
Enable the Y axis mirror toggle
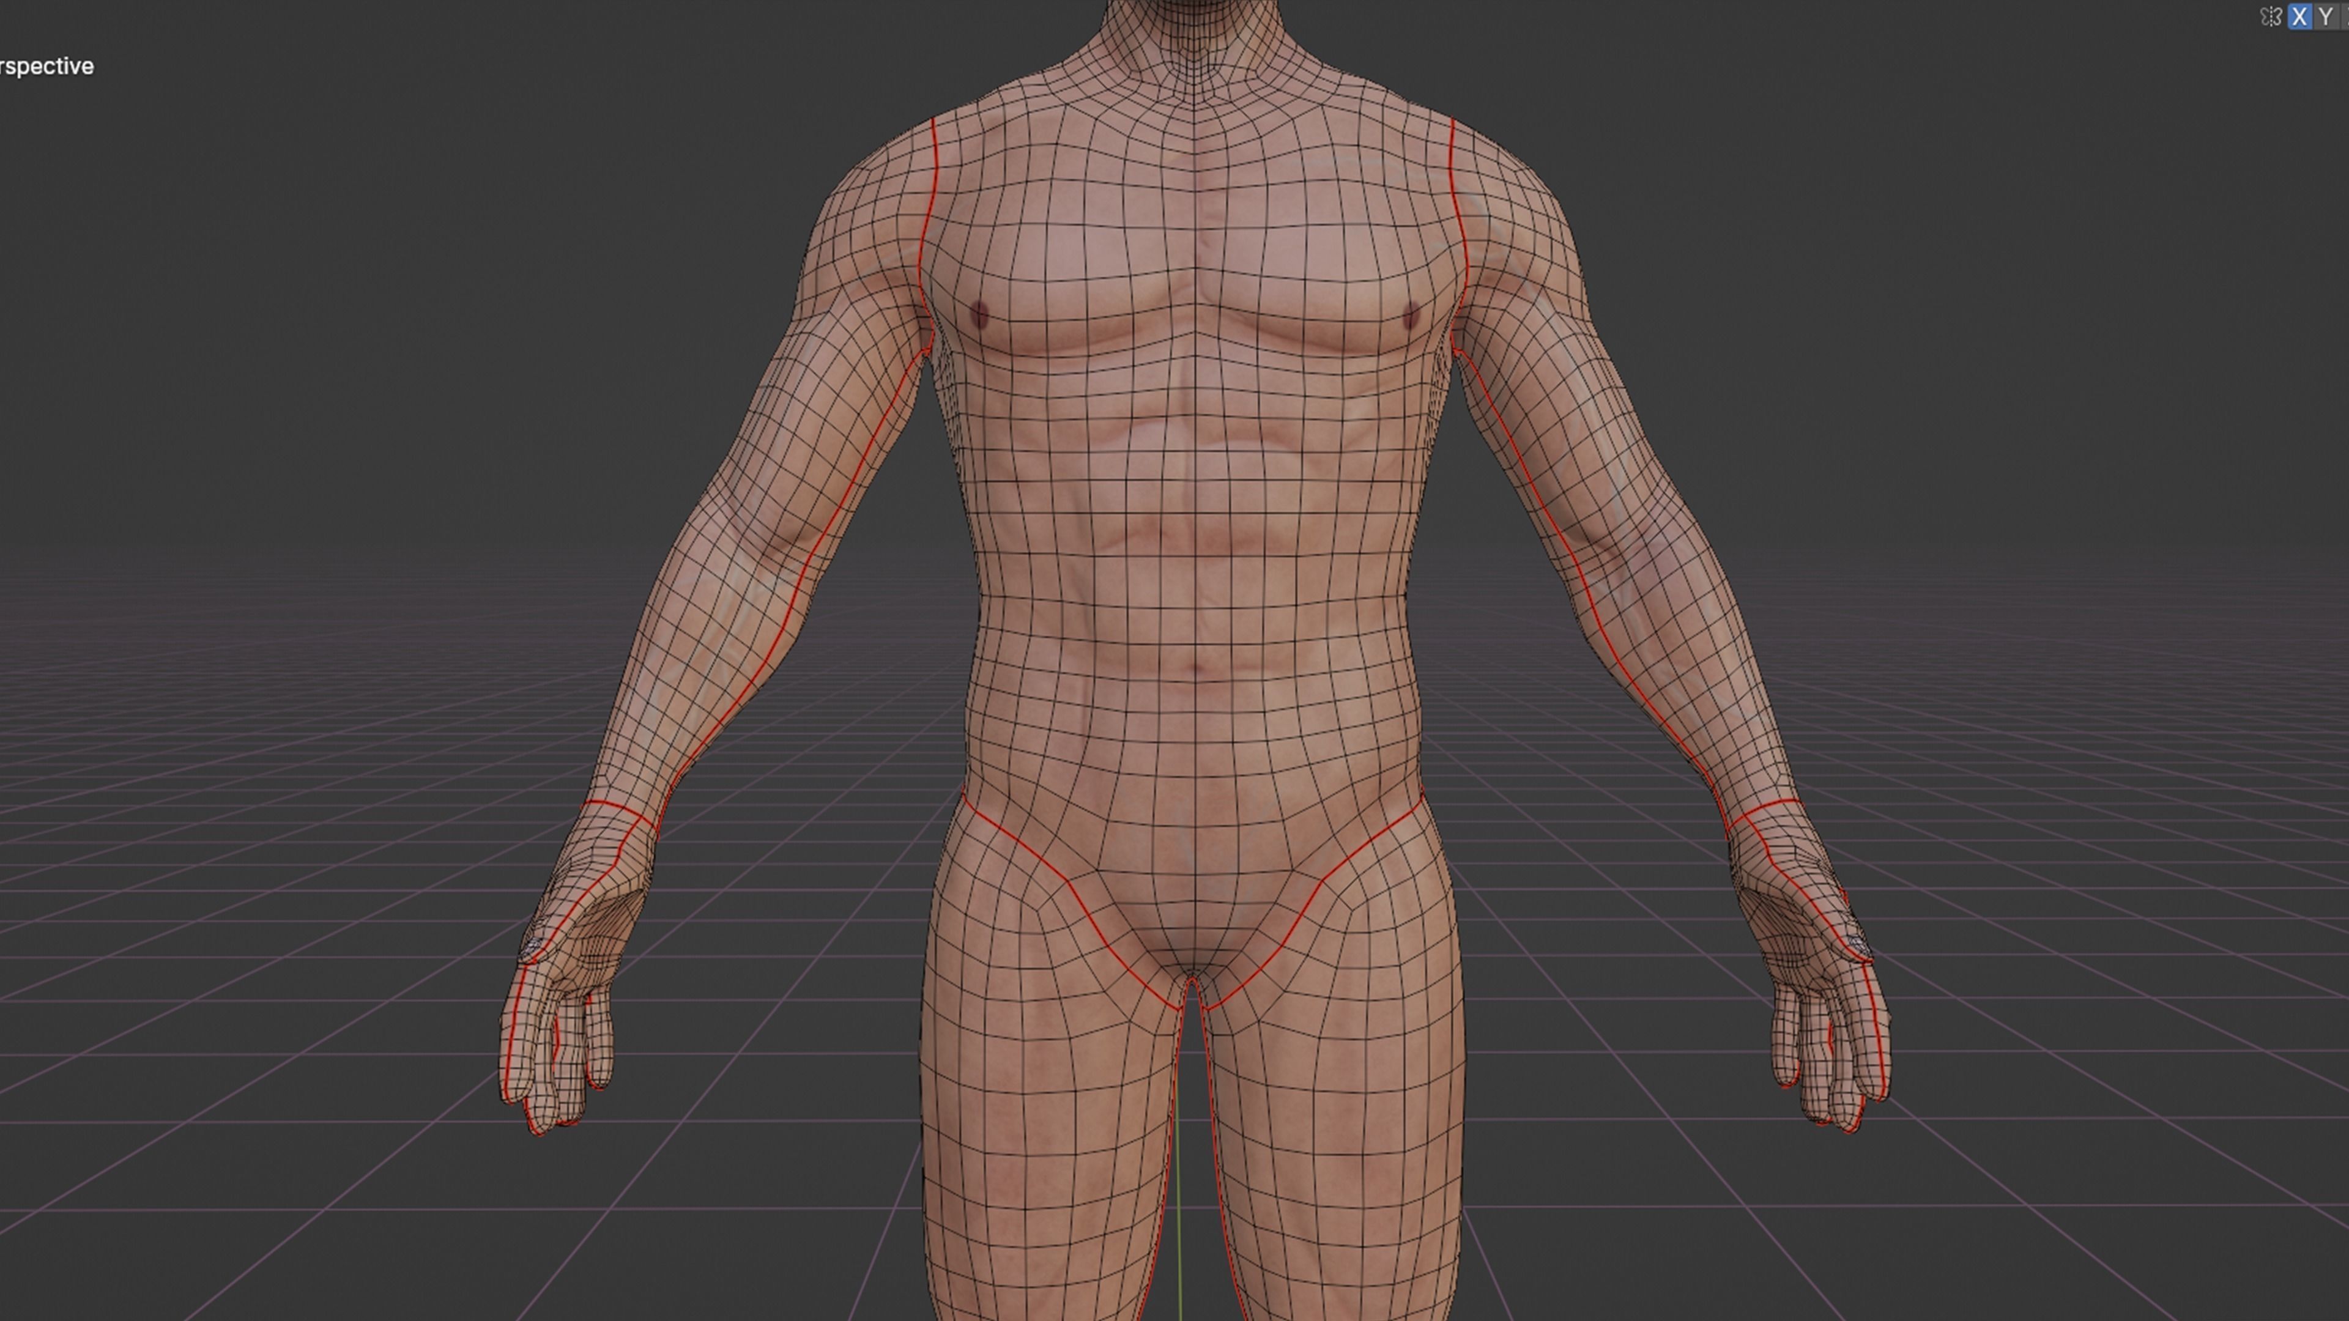2326,17
